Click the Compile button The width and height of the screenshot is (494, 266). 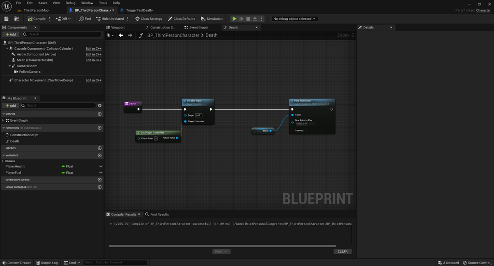point(37,19)
